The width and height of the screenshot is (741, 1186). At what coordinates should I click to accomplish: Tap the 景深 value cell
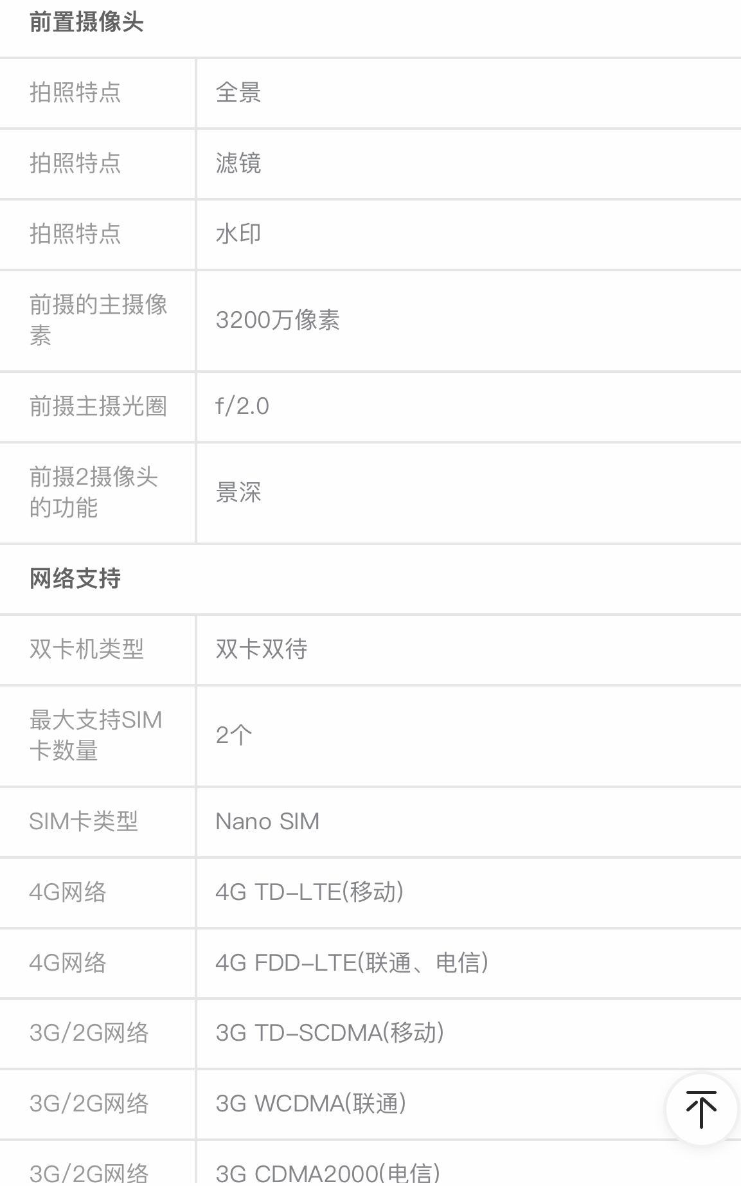[x=238, y=493]
